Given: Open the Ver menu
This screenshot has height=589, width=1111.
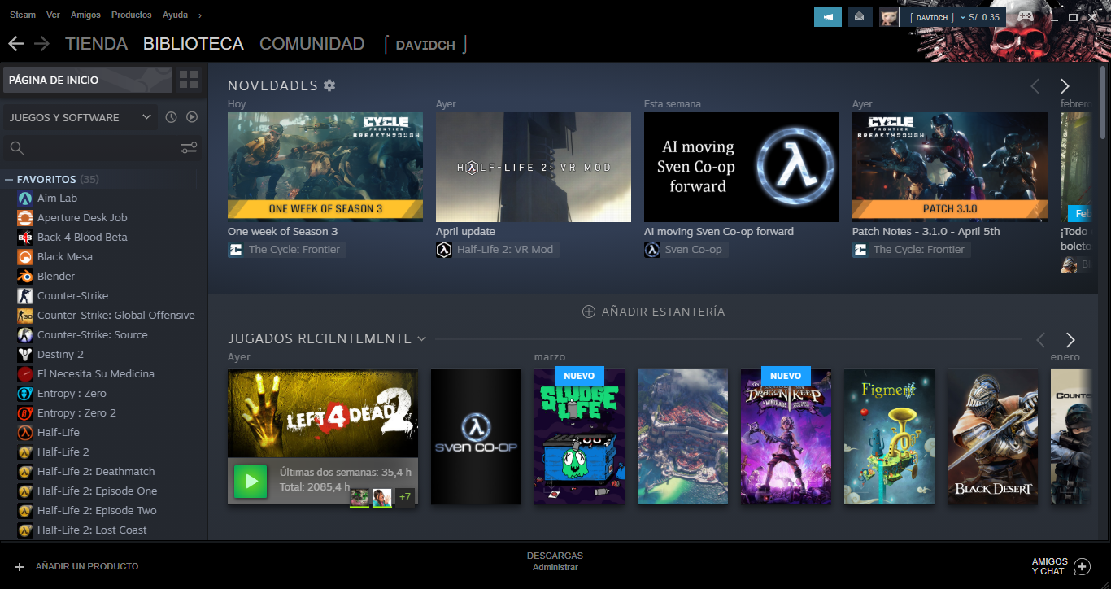Looking at the screenshot, I should point(54,15).
